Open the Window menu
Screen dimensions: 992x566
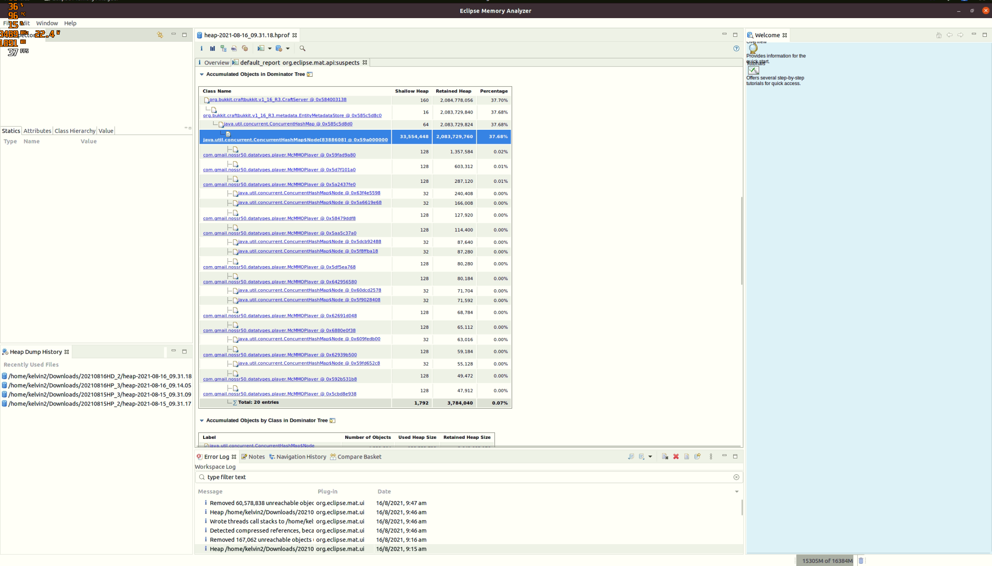point(47,23)
